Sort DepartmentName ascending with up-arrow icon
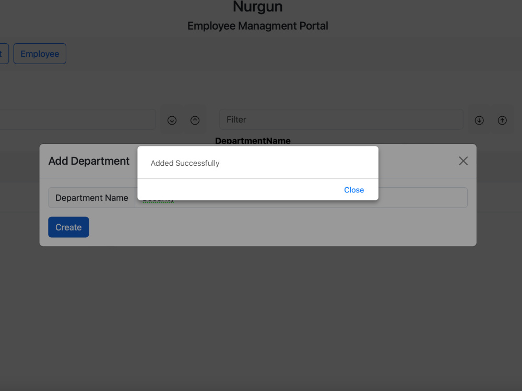This screenshot has height=391, width=522. tap(502, 120)
